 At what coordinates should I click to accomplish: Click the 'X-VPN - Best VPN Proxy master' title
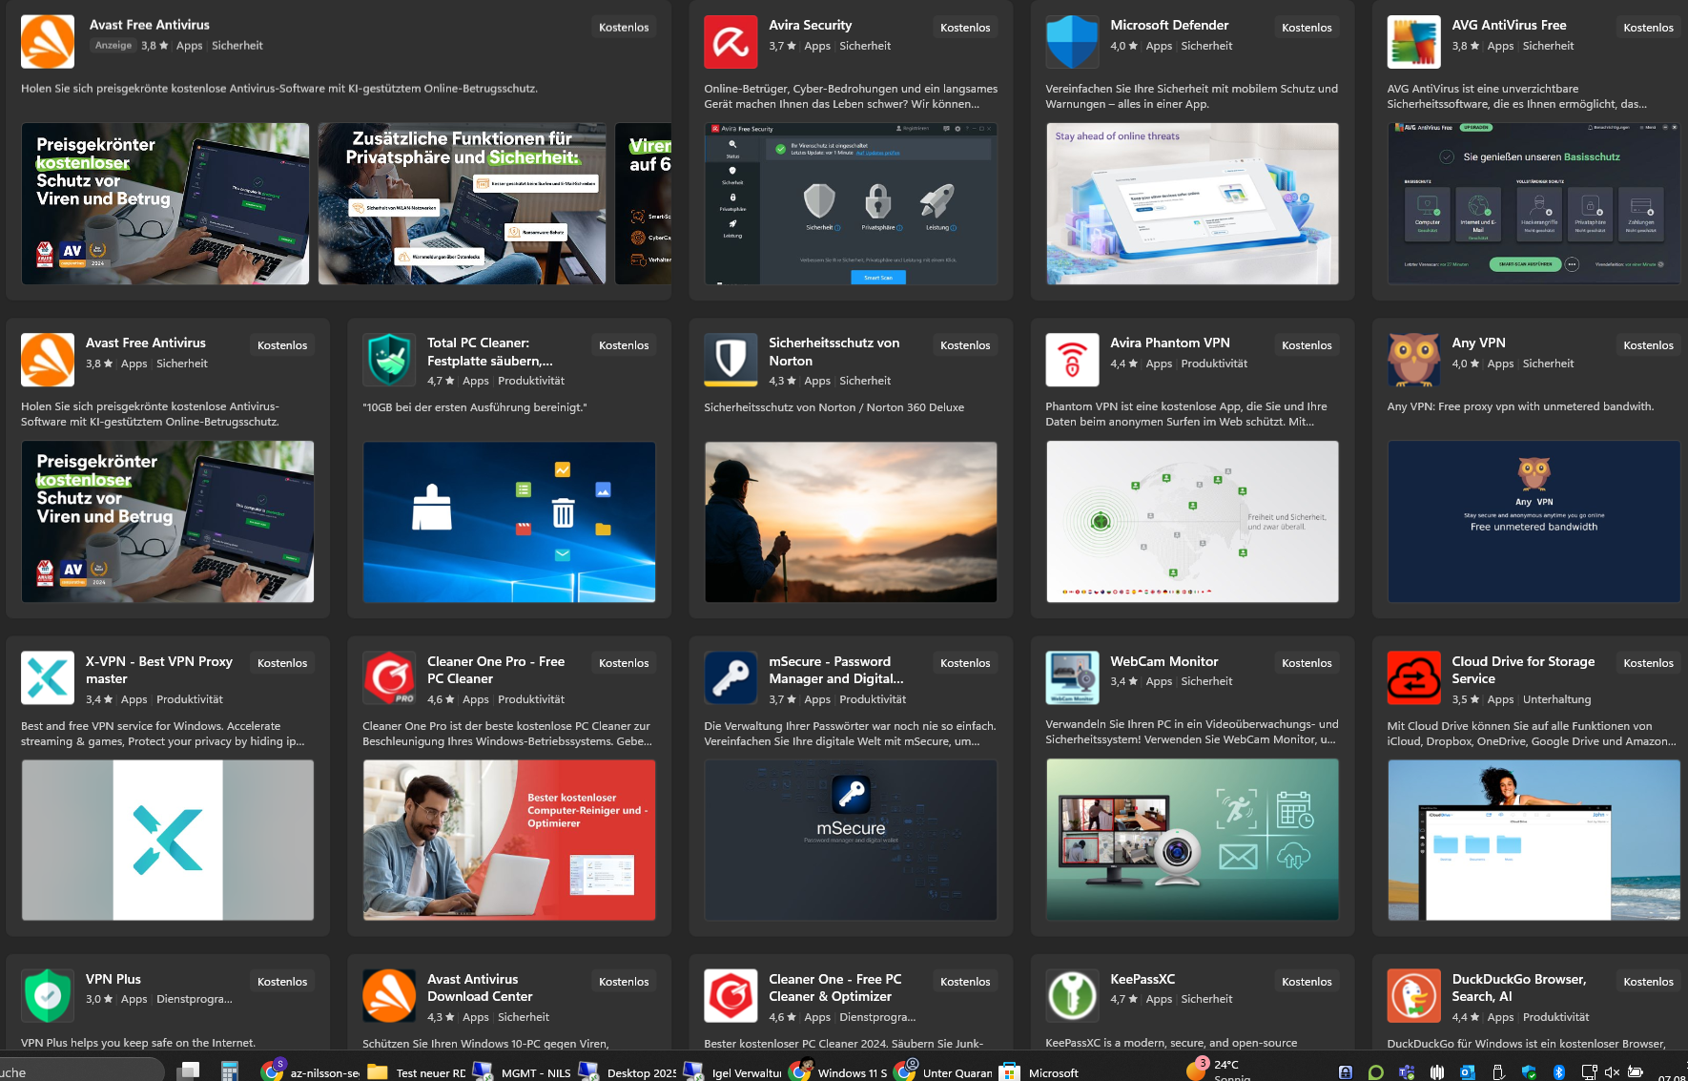pos(159,670)
